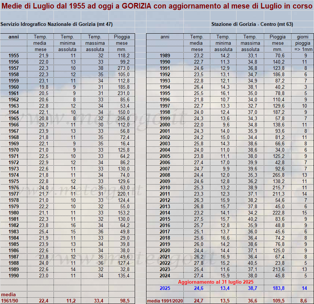This screenshot has width=314, height=304.
Task: Click the year 1989 in the right table
Action: (x=165, y=55)
